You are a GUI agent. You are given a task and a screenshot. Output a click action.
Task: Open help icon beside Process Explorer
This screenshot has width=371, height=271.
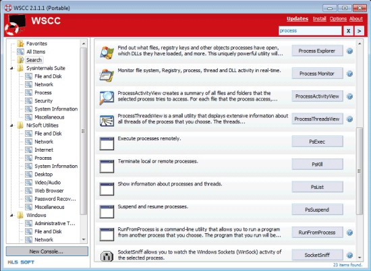pyautogui.click(x=349, y=51)
